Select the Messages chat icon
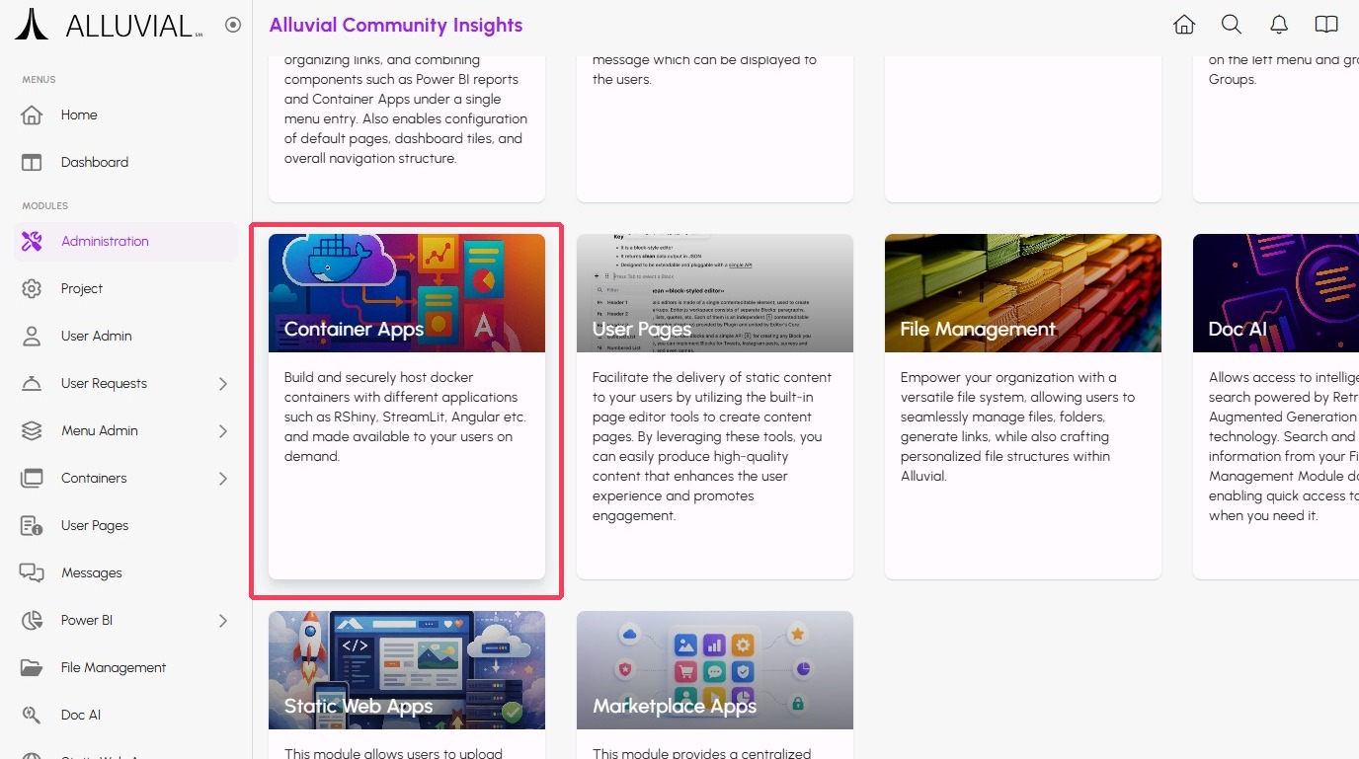The height and width of the screenshot is (759, 1359). 32,572
